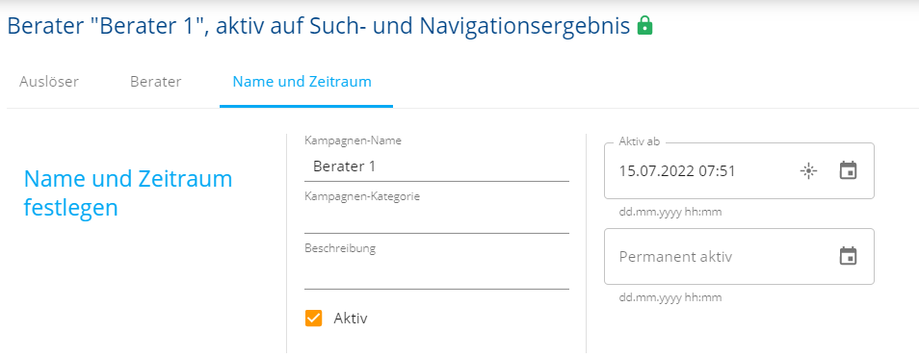Click the date format hint below Permanent aktiv
919x358 pixels.
(670, 297)
